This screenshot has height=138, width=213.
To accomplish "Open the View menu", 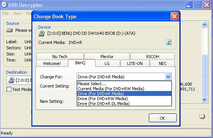I will [x=17, y=13].
